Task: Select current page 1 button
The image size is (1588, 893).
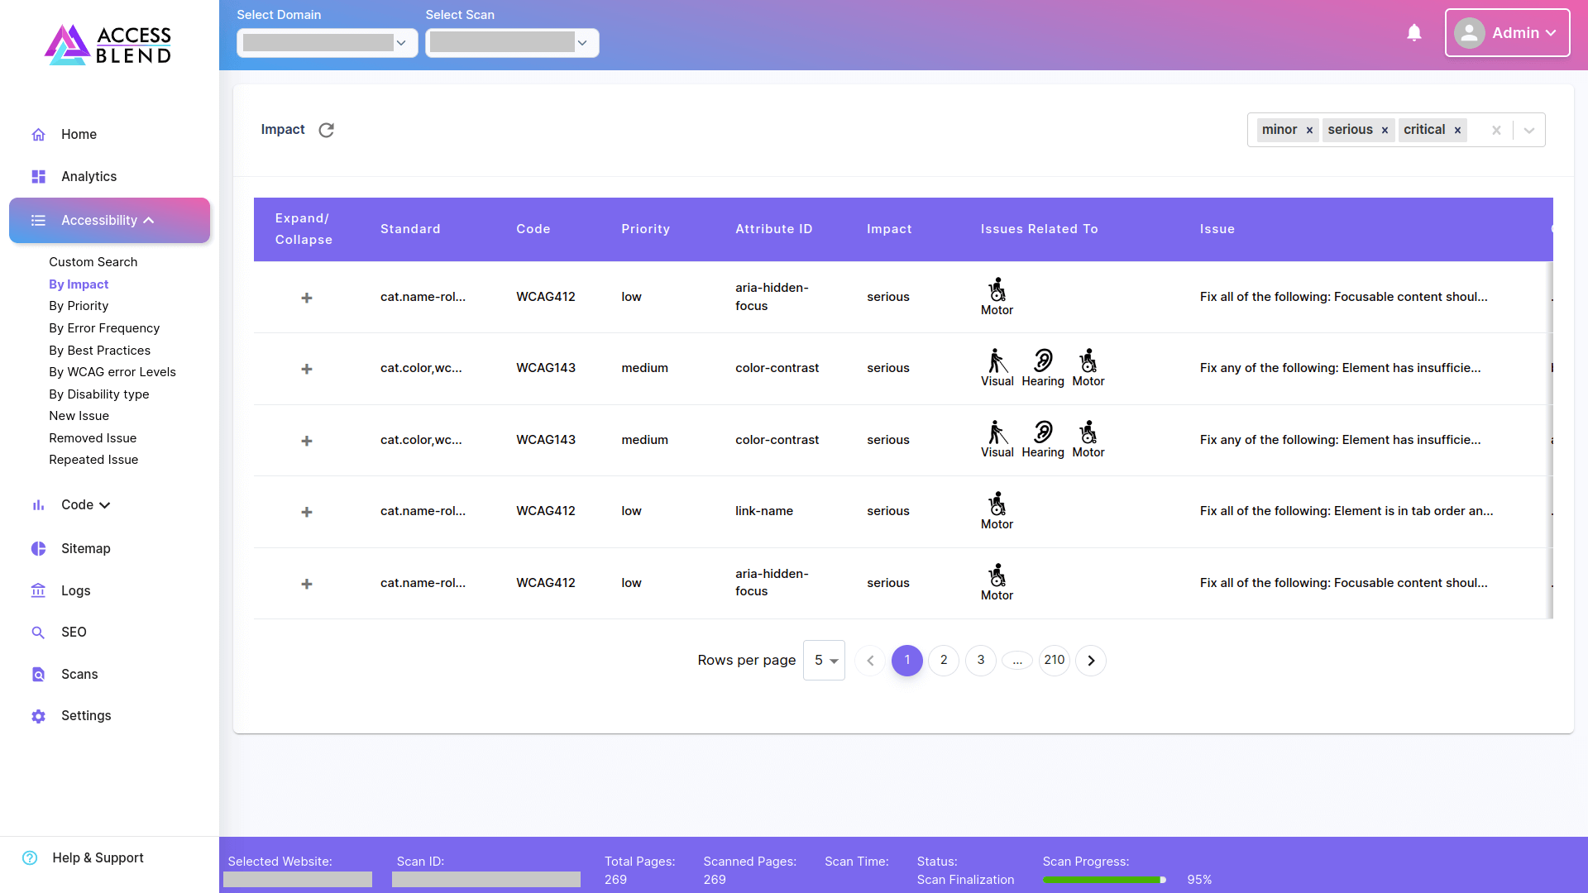Action: [907, 661]
